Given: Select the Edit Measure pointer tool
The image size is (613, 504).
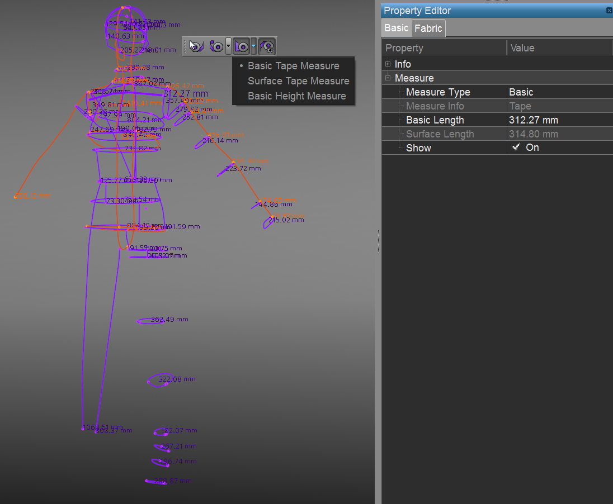Looking at the screenshot, I should [x=196, y=46].
